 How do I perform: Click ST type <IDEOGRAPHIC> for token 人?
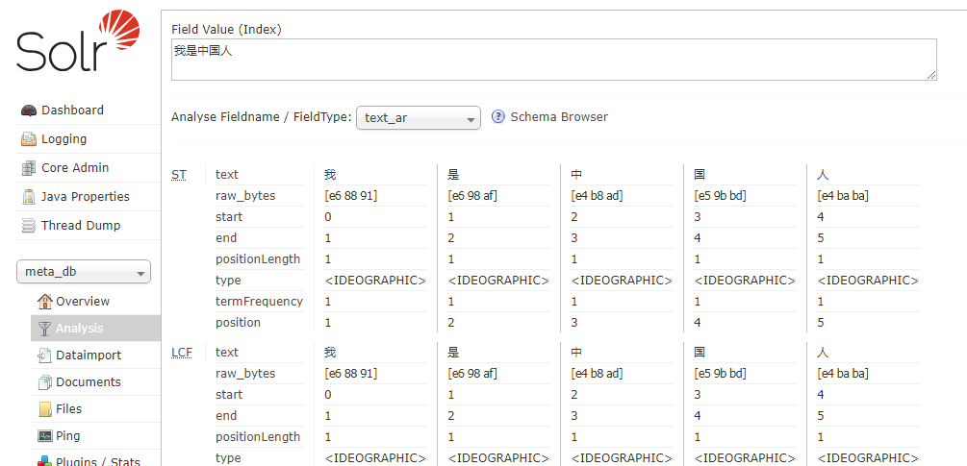pyautogui.click(x=868, y=281)
